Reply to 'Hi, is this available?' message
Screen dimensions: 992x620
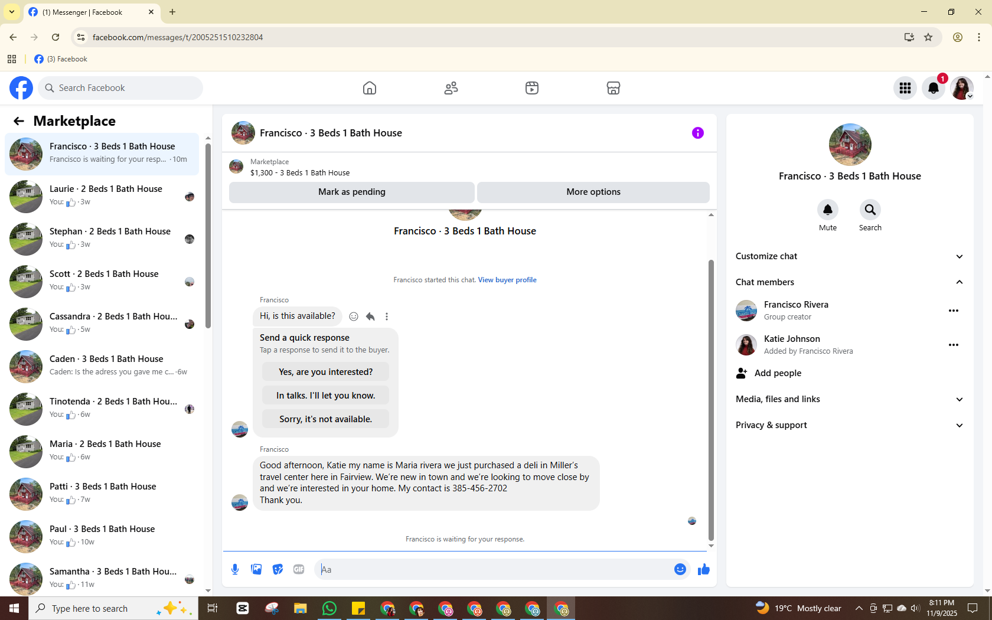tap(370, 316)
